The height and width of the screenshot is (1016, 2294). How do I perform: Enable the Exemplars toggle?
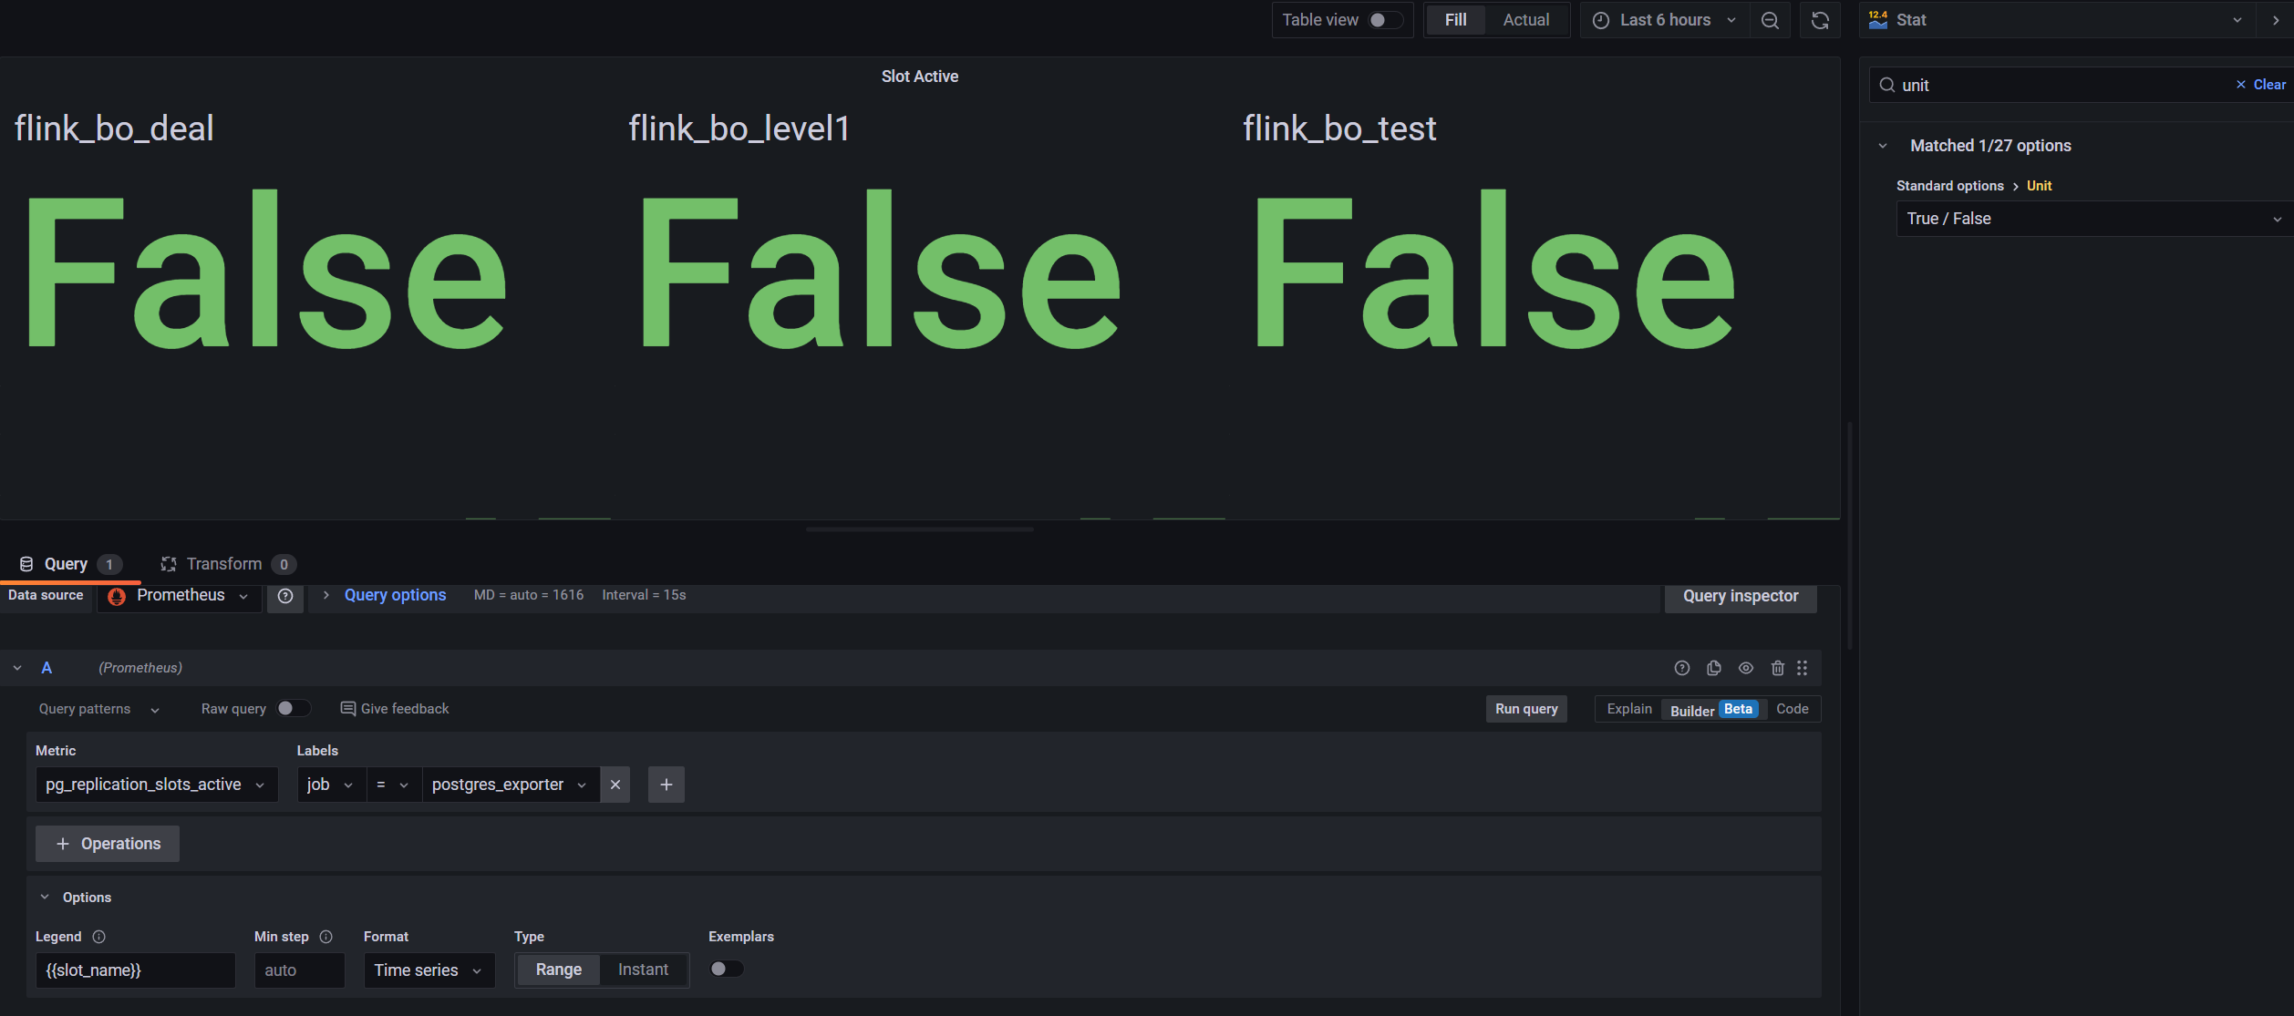(726, 969)
